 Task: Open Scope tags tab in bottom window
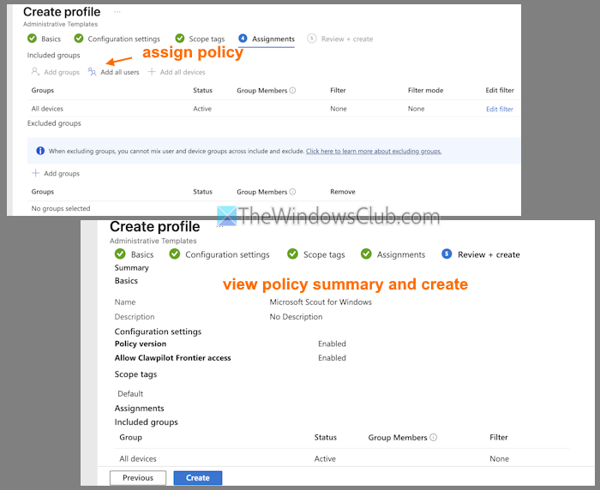324,254
